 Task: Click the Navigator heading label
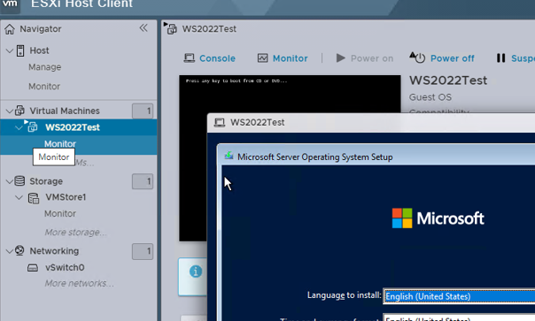[x=41, y=29]
